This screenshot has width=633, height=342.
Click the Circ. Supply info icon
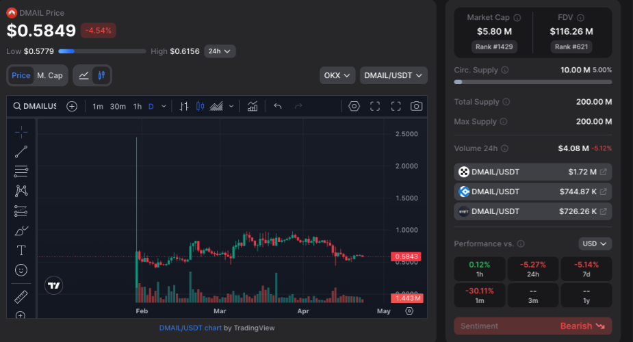[x=504, y=70]
